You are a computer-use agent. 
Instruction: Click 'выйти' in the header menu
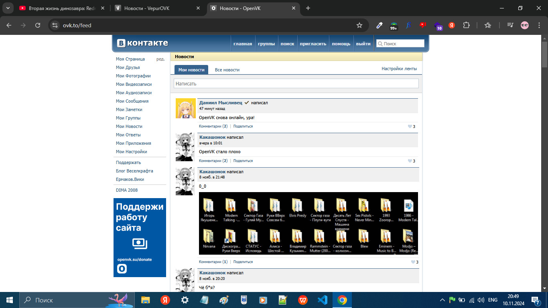pyautogui.click(x=363, y=44)
